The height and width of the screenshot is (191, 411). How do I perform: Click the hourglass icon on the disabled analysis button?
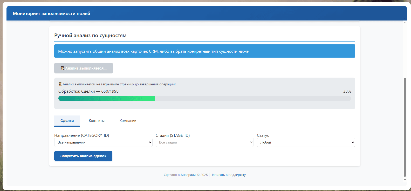(62, 68)
